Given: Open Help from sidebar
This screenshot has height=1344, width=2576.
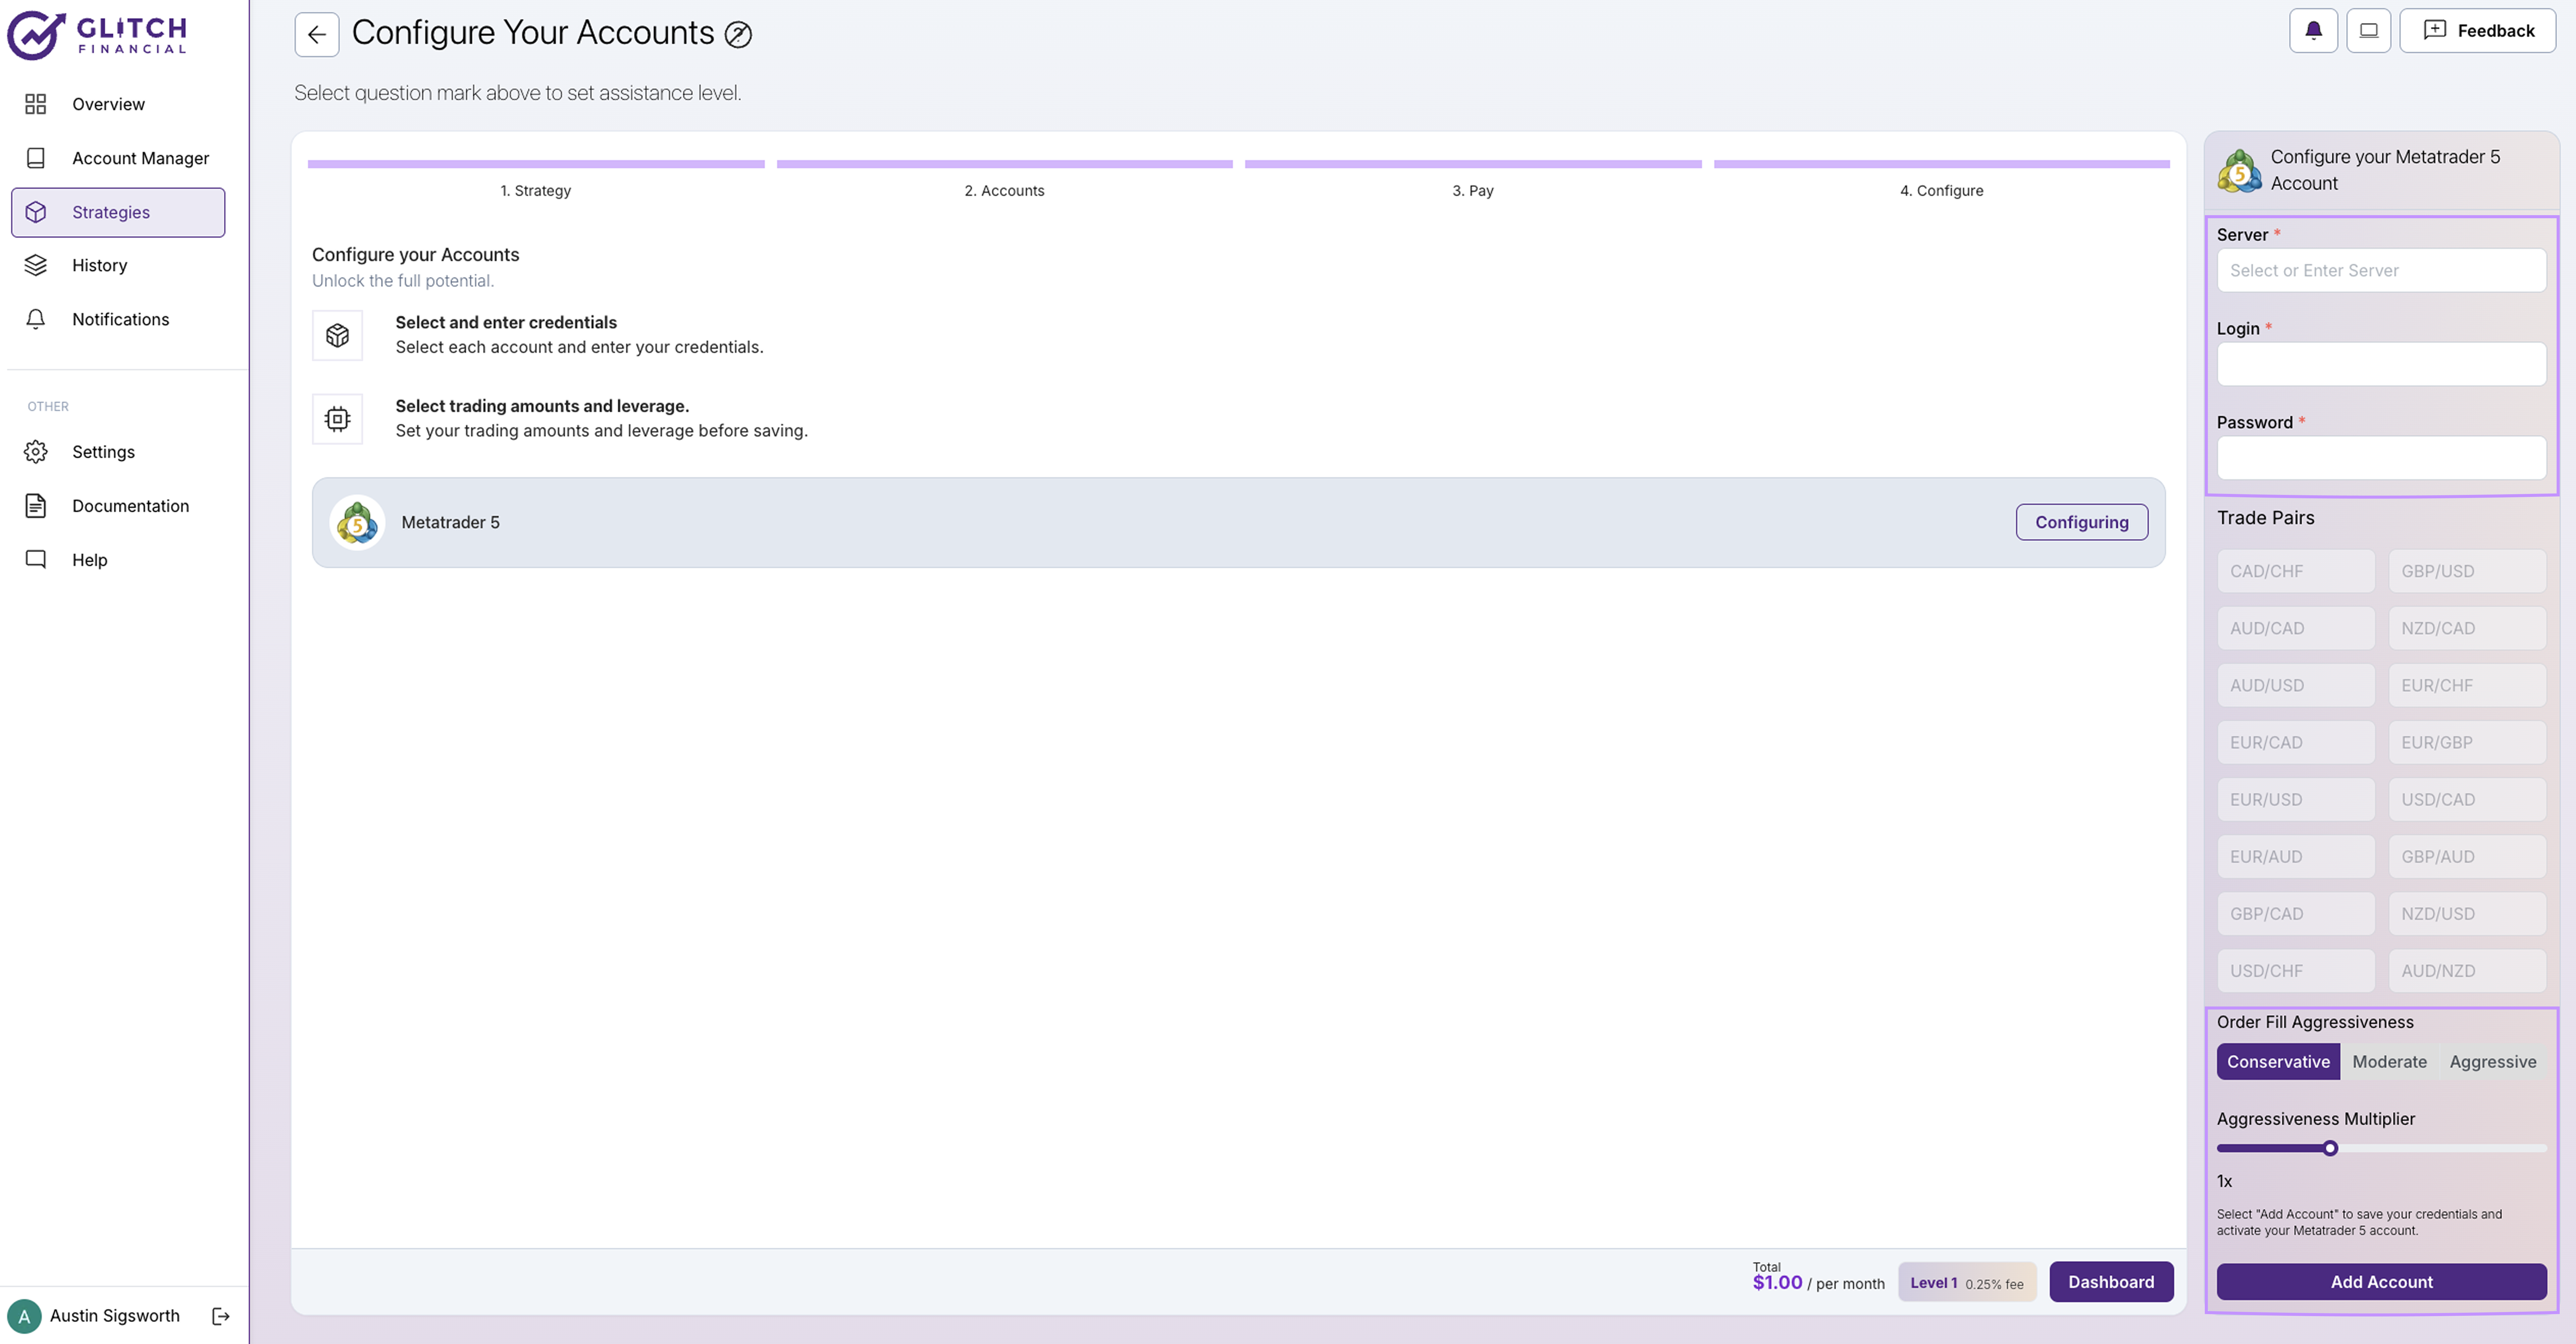Looking at the screenshot, I should [118, 560].
